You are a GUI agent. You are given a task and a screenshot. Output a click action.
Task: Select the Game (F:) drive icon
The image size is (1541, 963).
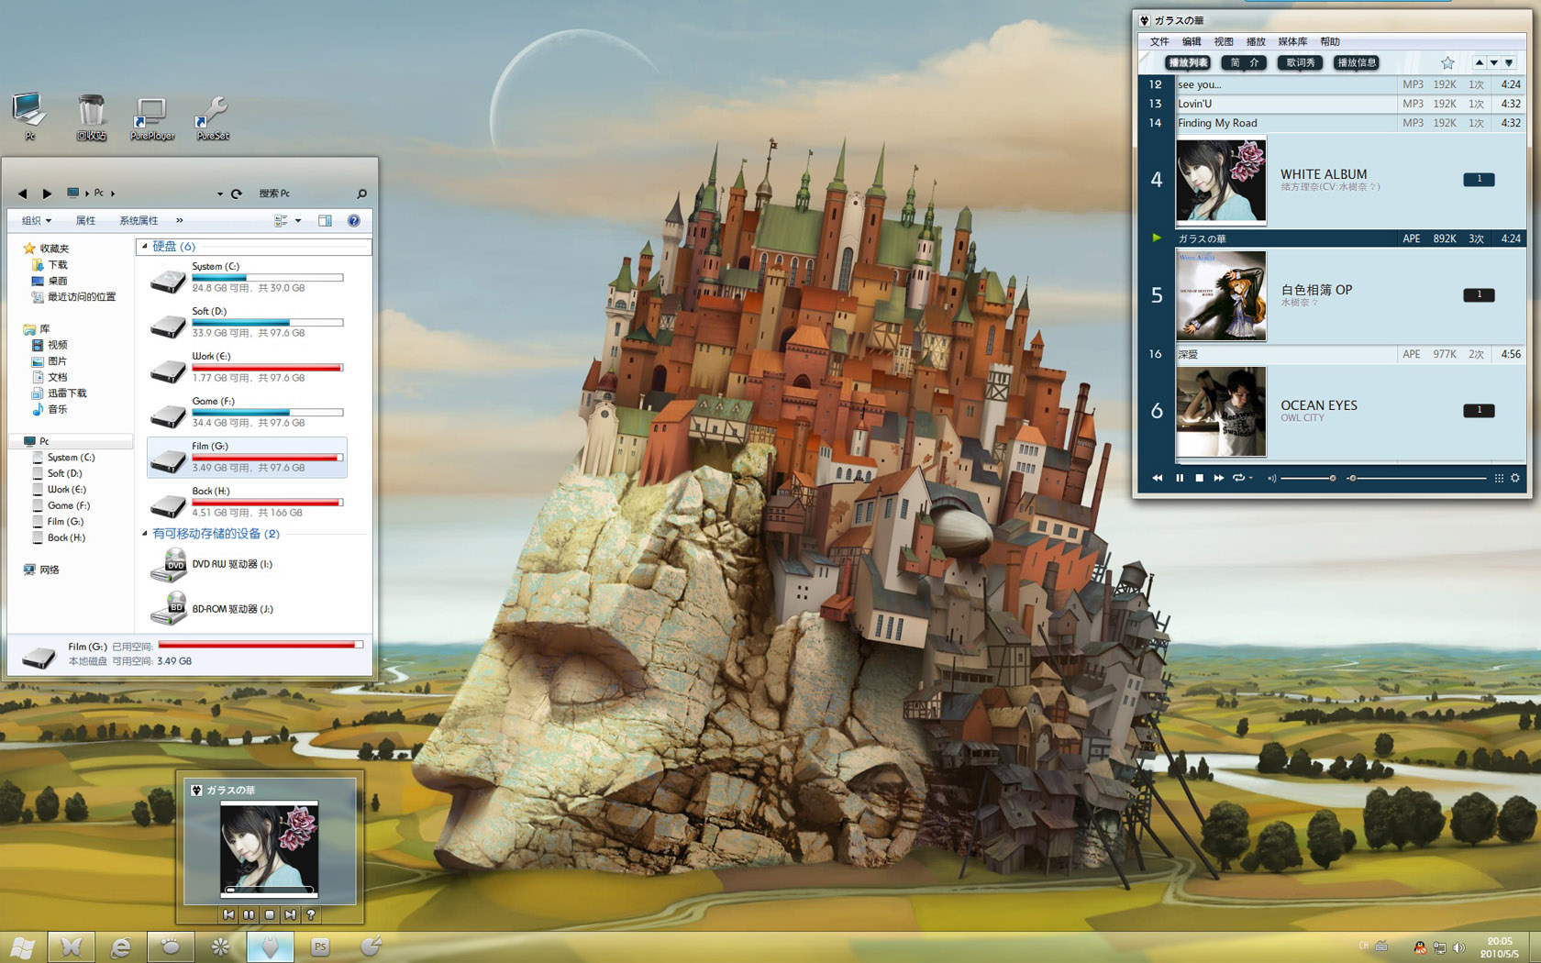[168, 414]
